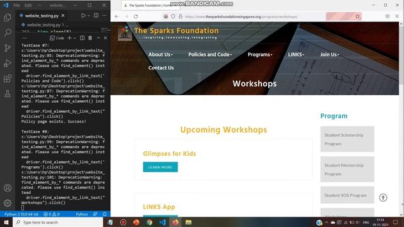Open Student SOS Program link

click(x=347, y=195)
